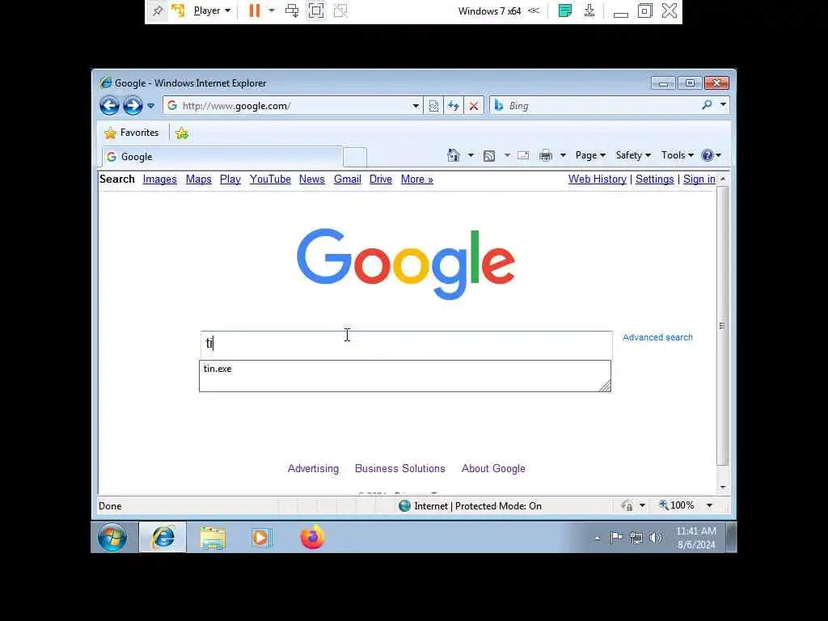Click the page vertical scrollbar
The width and height of the screenshot is (828, 621).
(722, 325)
